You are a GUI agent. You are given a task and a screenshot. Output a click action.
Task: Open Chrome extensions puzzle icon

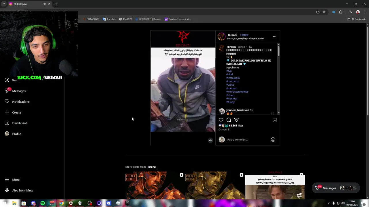point(341,12)
